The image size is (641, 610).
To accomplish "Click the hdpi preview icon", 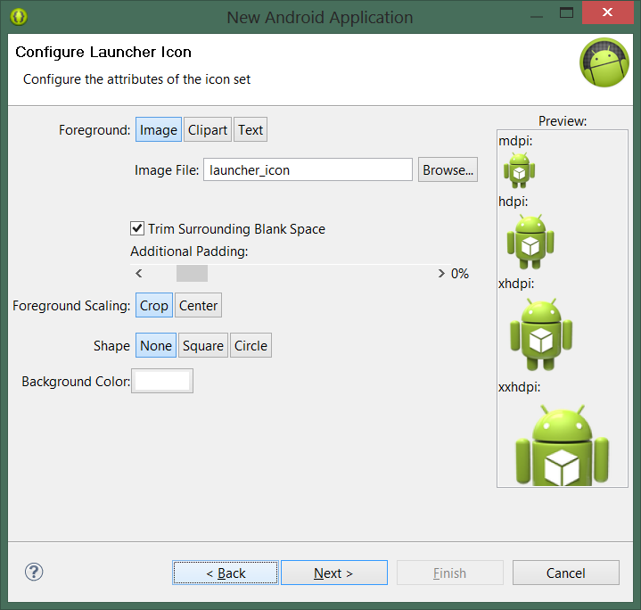I will pos(530,242).
